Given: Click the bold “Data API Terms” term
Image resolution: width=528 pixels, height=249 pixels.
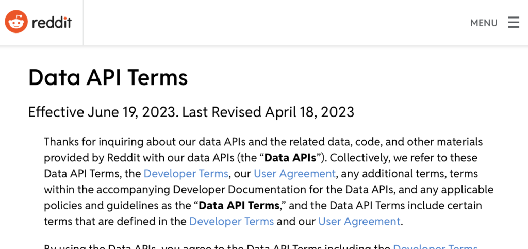Looking at the screenshot, I should [239, 205].
